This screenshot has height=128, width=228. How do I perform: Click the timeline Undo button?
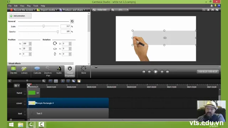(x=50, y=81)
